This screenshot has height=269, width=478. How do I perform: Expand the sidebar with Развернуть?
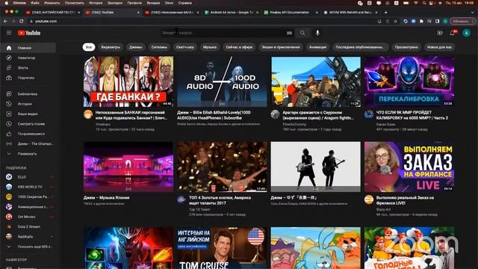coord(28,154)
